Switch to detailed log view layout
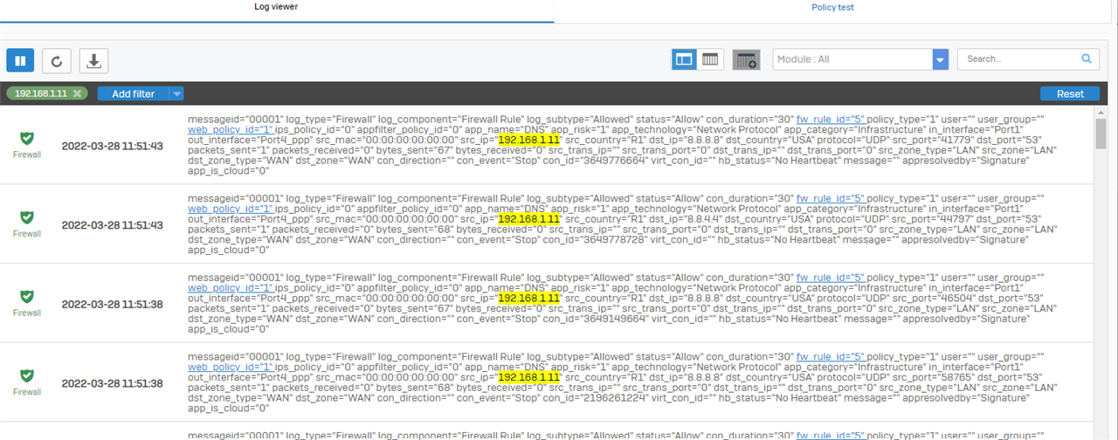The image size is (1118, 440). (684, 59)
